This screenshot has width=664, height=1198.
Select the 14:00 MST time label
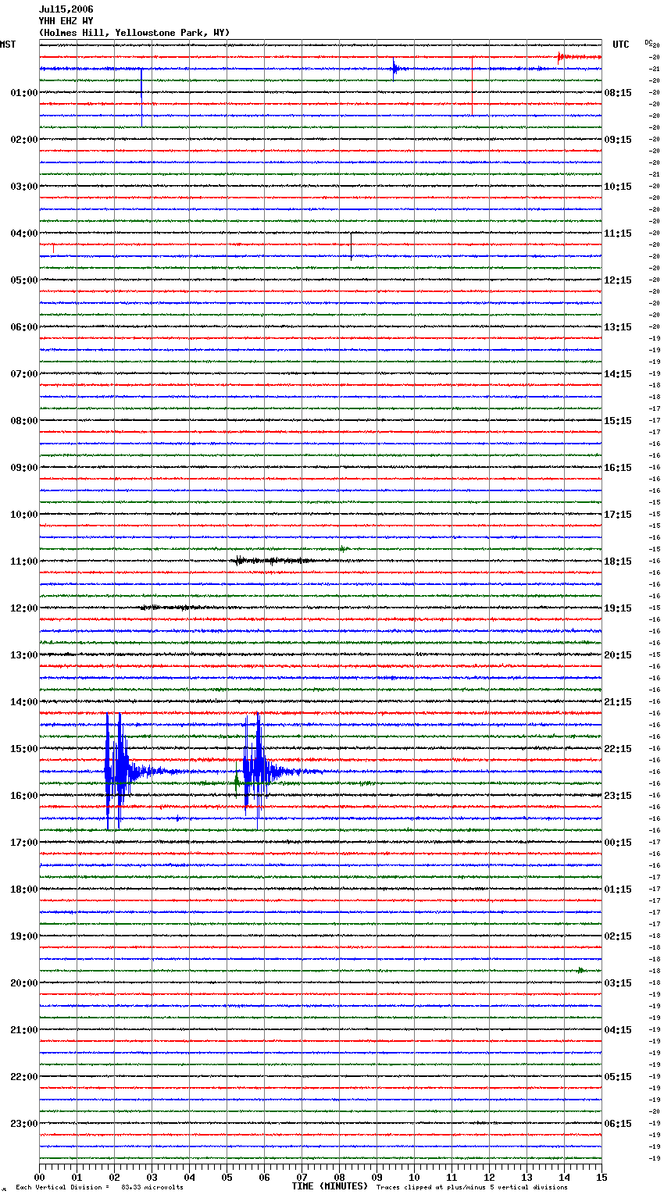[24, 702]
